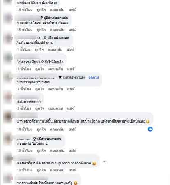Click แชร์ under the ตกชิ้นละ10บาท comment
This screenshot has width=170, height=185.
72,10
